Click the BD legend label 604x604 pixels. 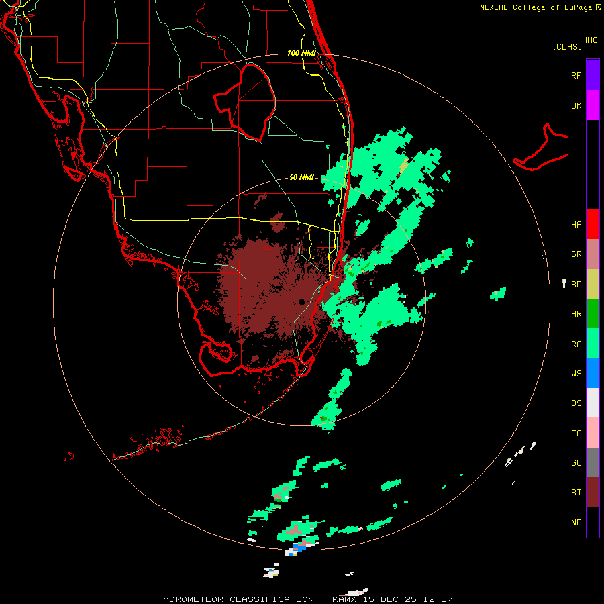point(576,285)
